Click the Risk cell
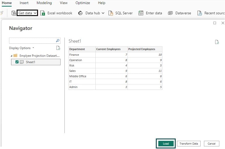The height and width of the screenshot is (149, 225). point(82,65)
